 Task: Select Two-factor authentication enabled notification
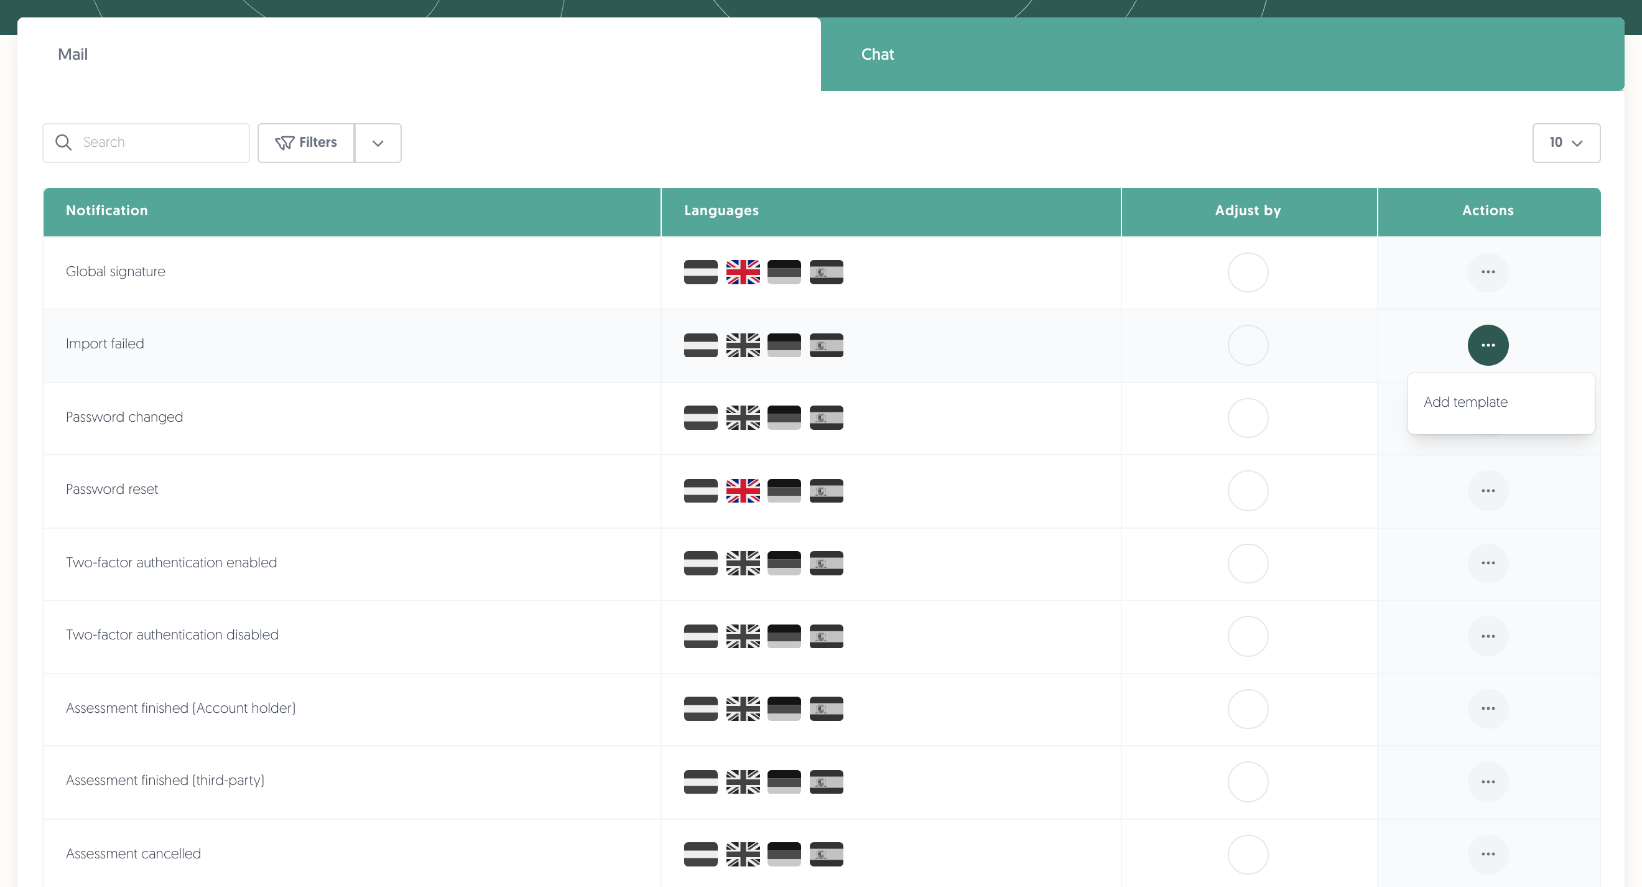pyautogui.click(x=171, y=562)
